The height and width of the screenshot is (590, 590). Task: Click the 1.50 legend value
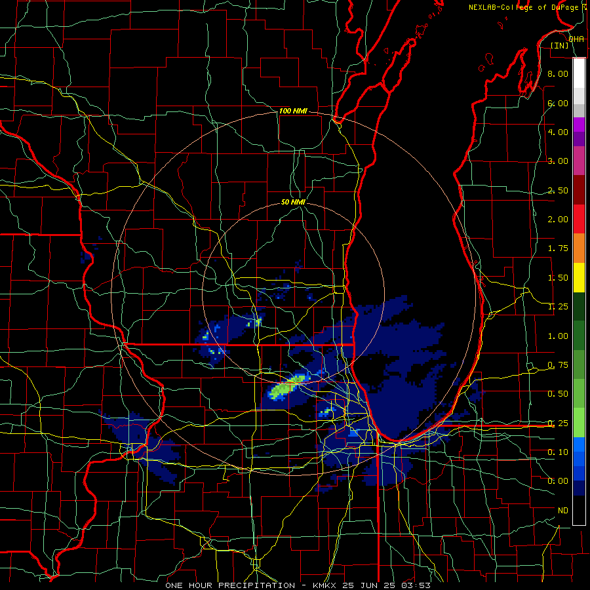pyautogui.click(x=558, y=278)
